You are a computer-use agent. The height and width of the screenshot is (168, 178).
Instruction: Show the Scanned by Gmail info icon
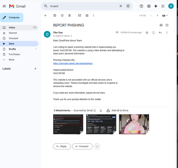click(95, 110)
